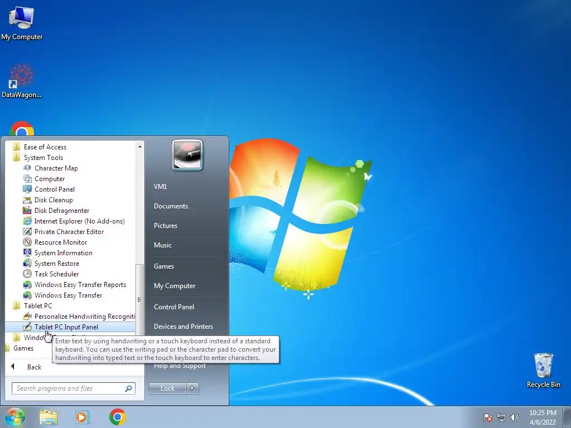Screen dimensions: 571x428
Task: Start Disk Cleanup
Action: point(54,200)
